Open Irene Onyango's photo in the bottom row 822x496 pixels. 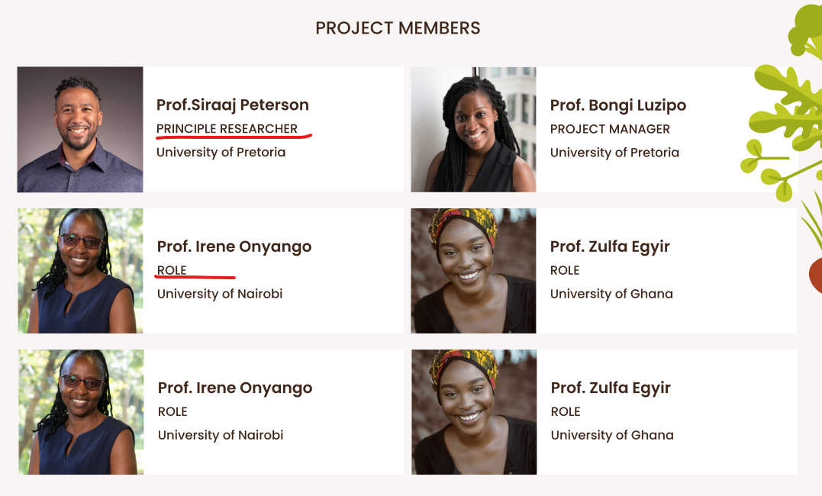(81, 412)
